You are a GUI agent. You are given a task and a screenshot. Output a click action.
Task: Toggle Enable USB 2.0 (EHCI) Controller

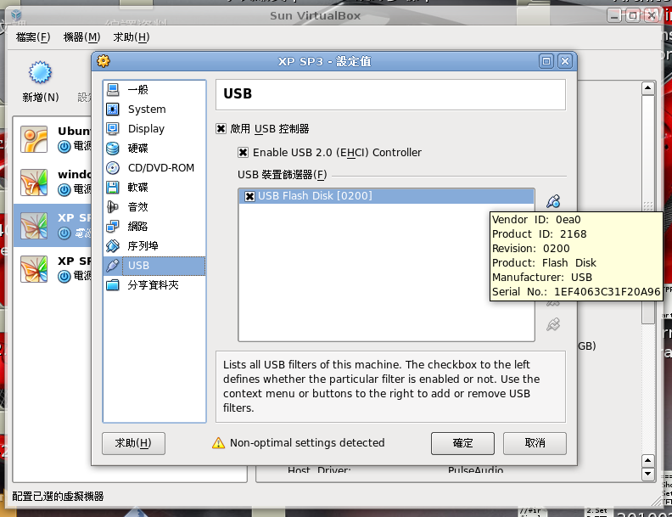243,152
